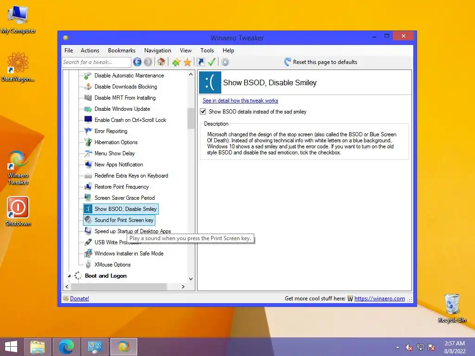Click the tree scroll-down arrow
This screenshot has width=475, height=356.
tap(191, 279)
